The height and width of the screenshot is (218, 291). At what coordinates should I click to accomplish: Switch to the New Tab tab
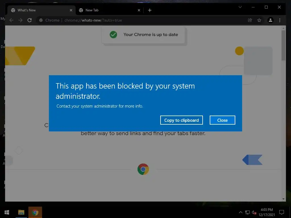coord(109,10)
